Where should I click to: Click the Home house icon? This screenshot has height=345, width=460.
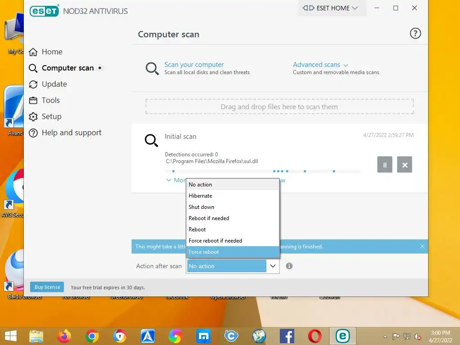33,52
